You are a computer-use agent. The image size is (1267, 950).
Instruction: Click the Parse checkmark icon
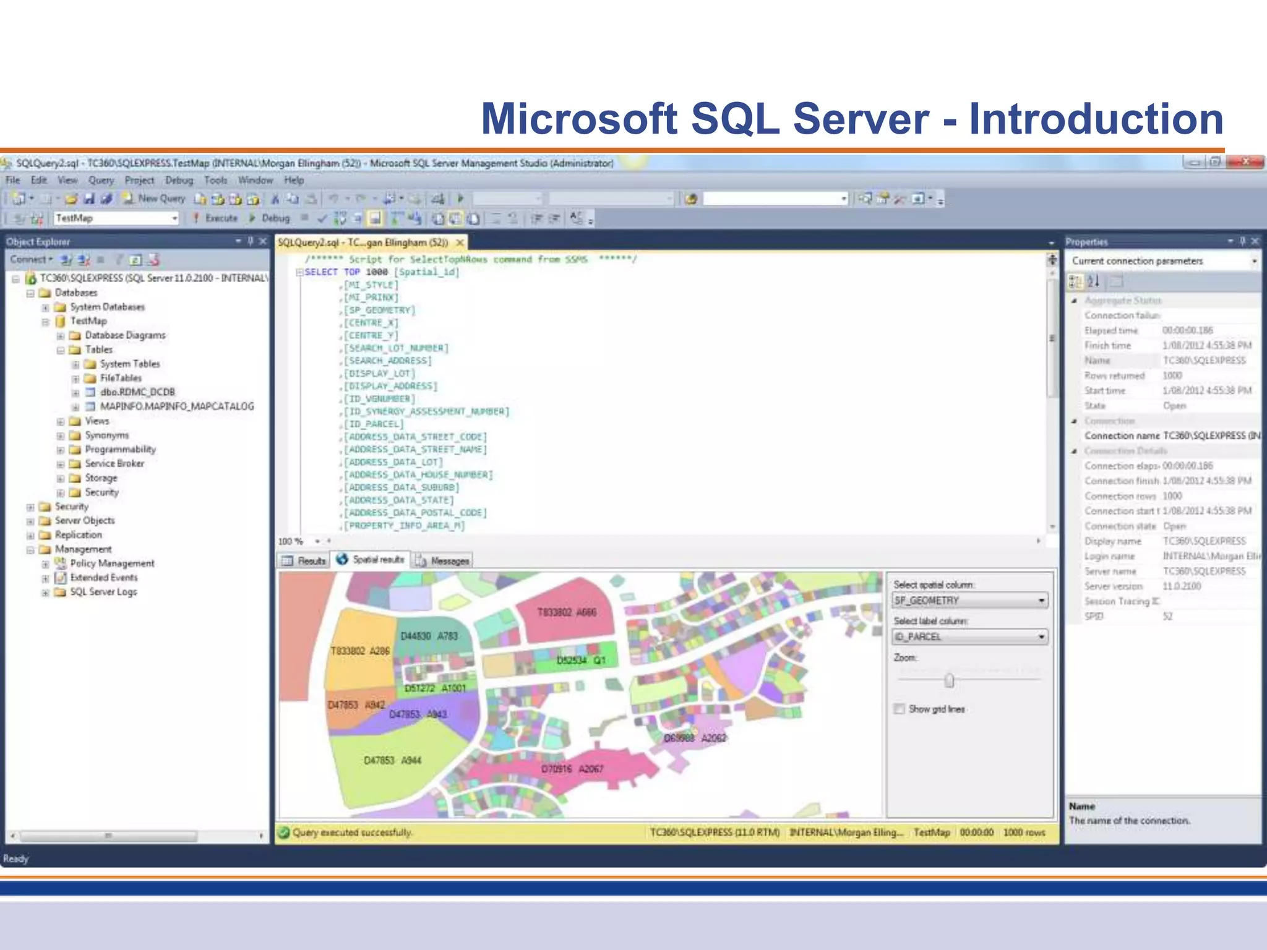pyautogui.click(x=322, y=218)
